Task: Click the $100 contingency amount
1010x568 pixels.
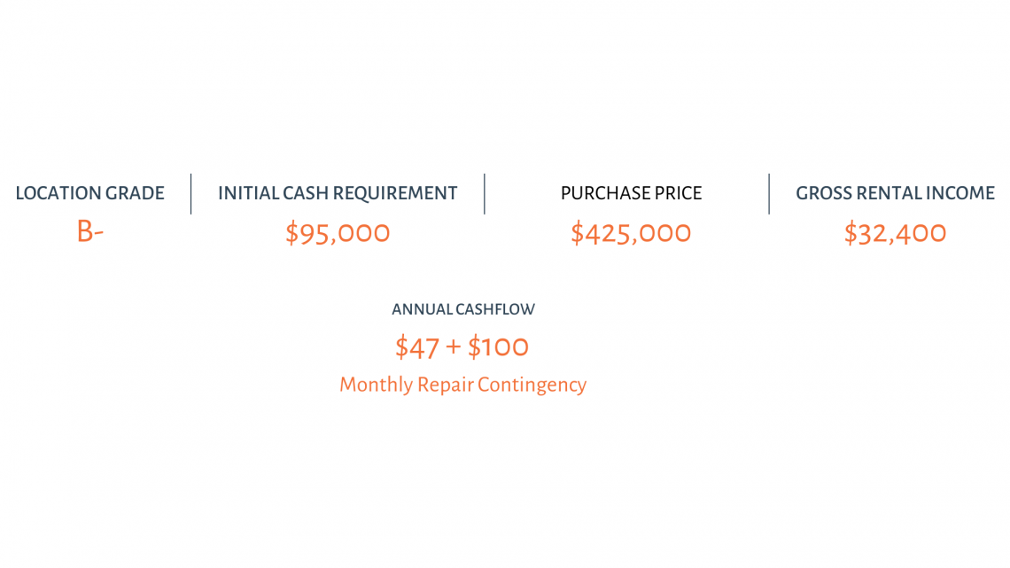Action: pyautogui.click(x=498, y=347)
